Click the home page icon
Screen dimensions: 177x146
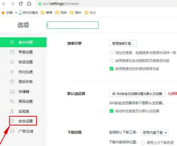point(29,4)
